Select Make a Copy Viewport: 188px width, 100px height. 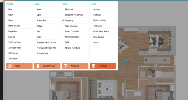tap(14, 26)
